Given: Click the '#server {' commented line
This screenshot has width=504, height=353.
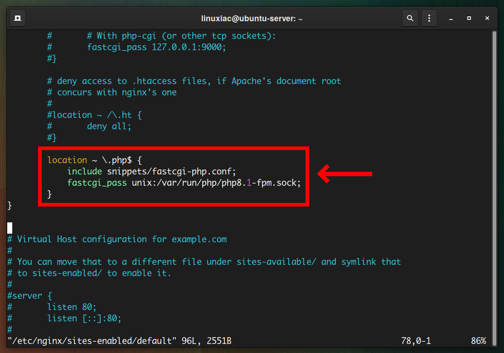Looking at the screenshot, I should [x=29, y=296].
